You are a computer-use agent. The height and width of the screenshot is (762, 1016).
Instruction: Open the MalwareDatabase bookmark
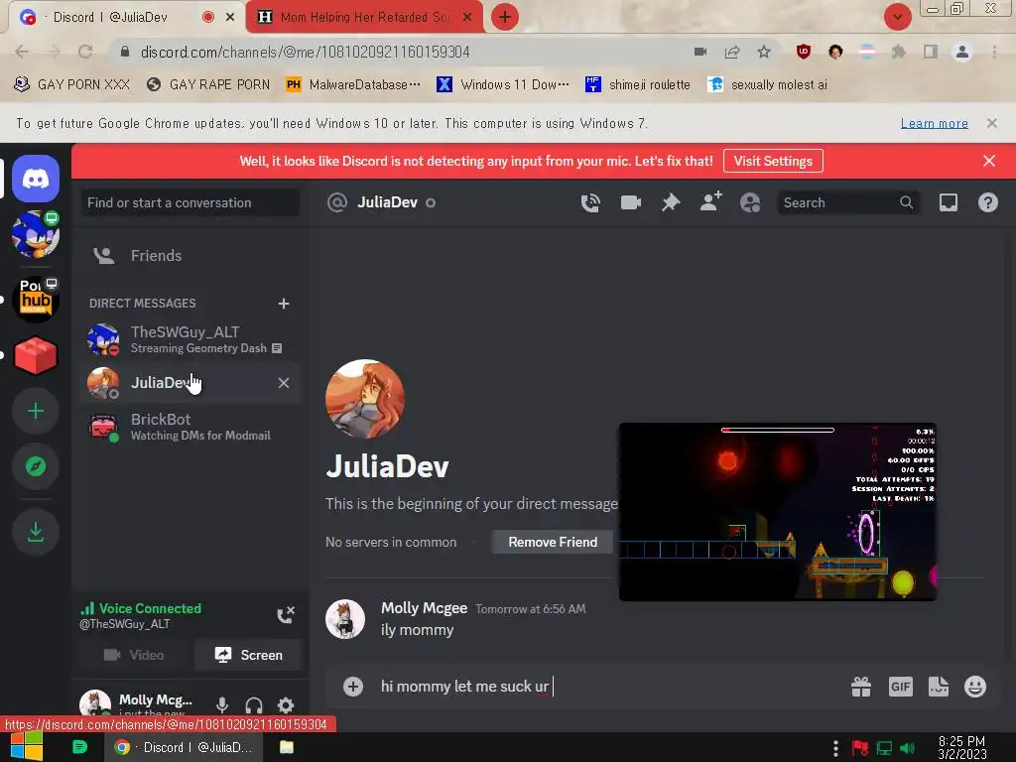(353, 85)
